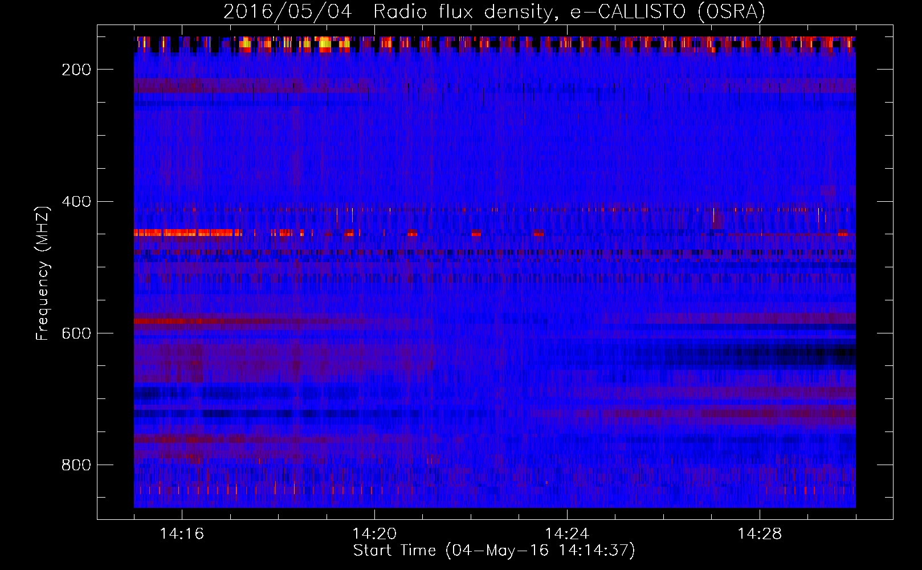
Task: Click the 600 frequency tick label
Action: 76,333
